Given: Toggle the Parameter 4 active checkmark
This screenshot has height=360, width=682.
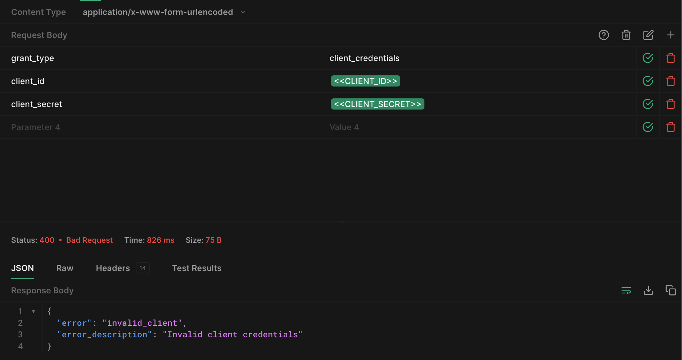Looking at the screenshot, I should 647,127.
